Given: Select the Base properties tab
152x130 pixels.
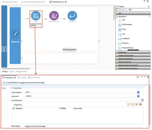Looking at the screenshot, I should point(4,88).
